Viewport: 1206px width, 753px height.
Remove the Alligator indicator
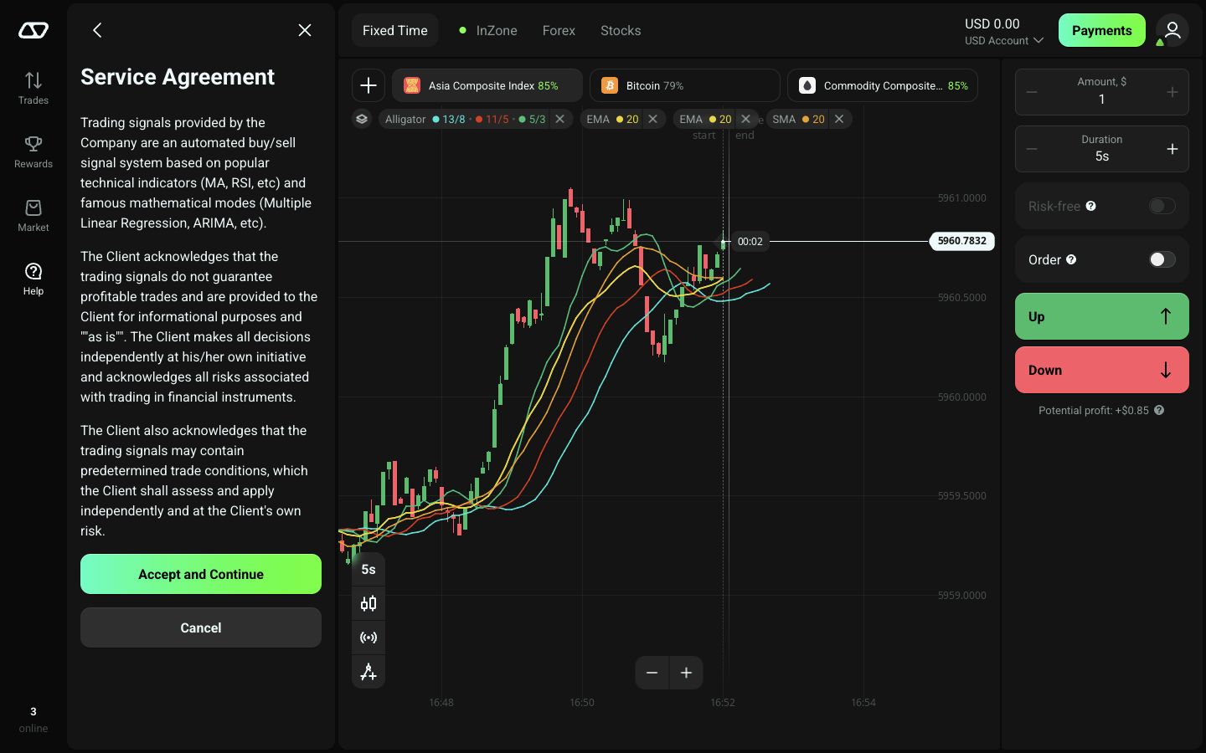pyautogui.click(x=560, y=119)
